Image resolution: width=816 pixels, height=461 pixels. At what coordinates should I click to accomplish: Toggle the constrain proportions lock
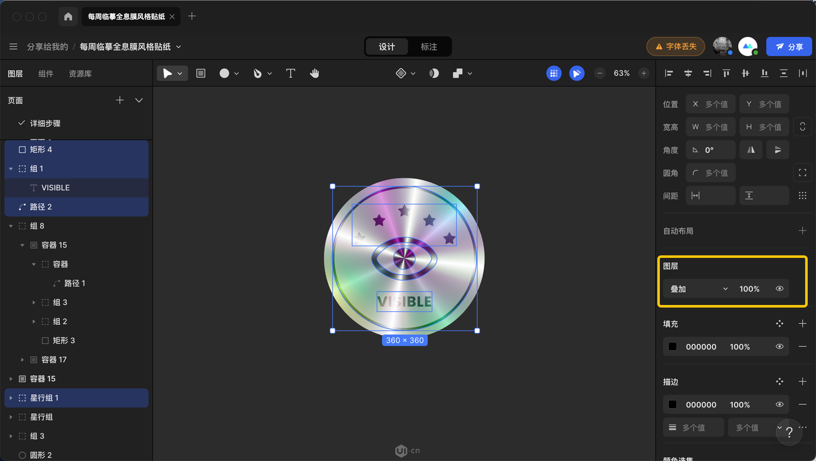click(803, 127)
